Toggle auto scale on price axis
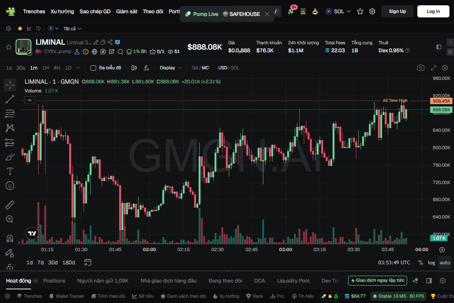Screen dimensions: 454x303 click(x=445, y=262)
